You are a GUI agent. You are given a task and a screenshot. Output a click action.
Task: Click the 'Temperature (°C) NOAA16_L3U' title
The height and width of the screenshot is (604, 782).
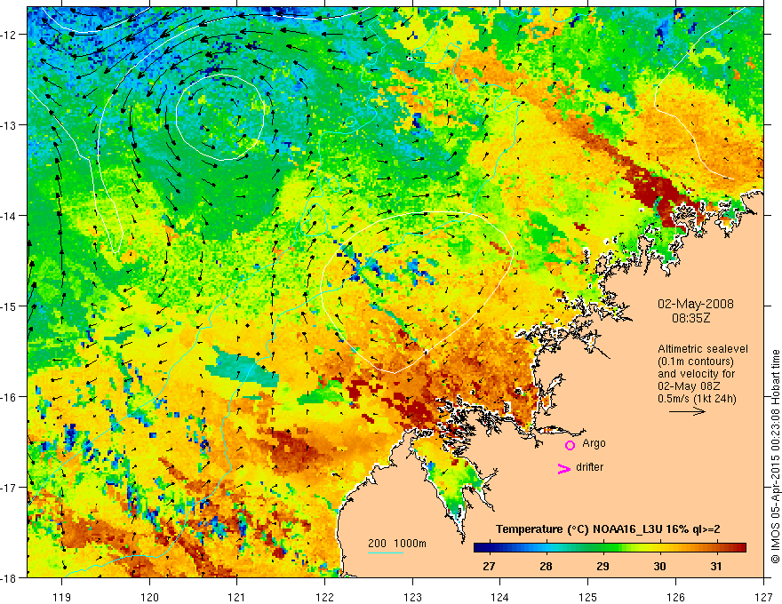point(608,529)
